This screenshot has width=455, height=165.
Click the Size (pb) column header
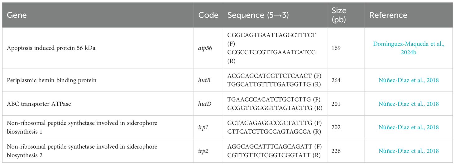(x=339, y=15)
